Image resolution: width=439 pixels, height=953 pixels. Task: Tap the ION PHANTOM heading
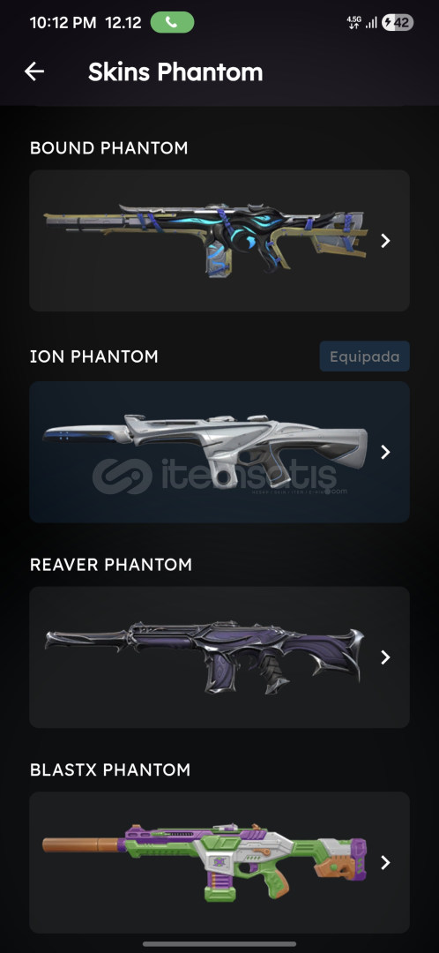94,356
